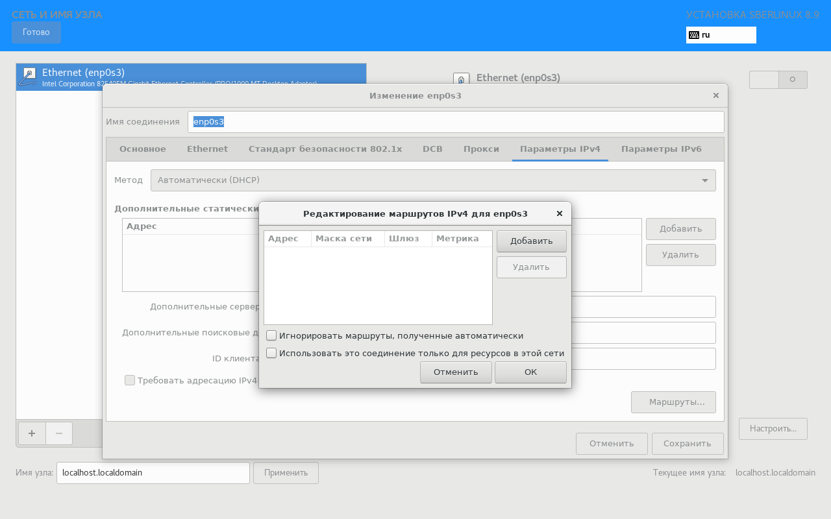
Task: Toggle the Ethernet connection on/off switch
Action: coord(778,80)
